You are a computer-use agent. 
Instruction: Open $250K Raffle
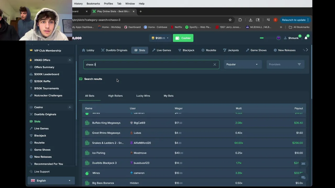(x=42, y=81)
